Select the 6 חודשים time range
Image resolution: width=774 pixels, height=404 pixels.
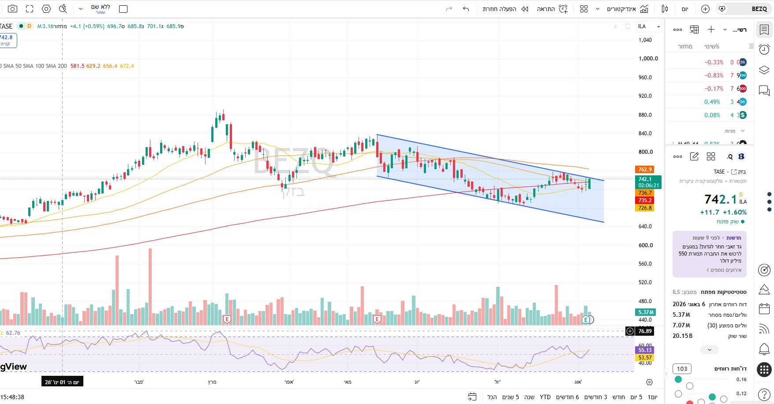pyautogui.click(x=567, y=397)
